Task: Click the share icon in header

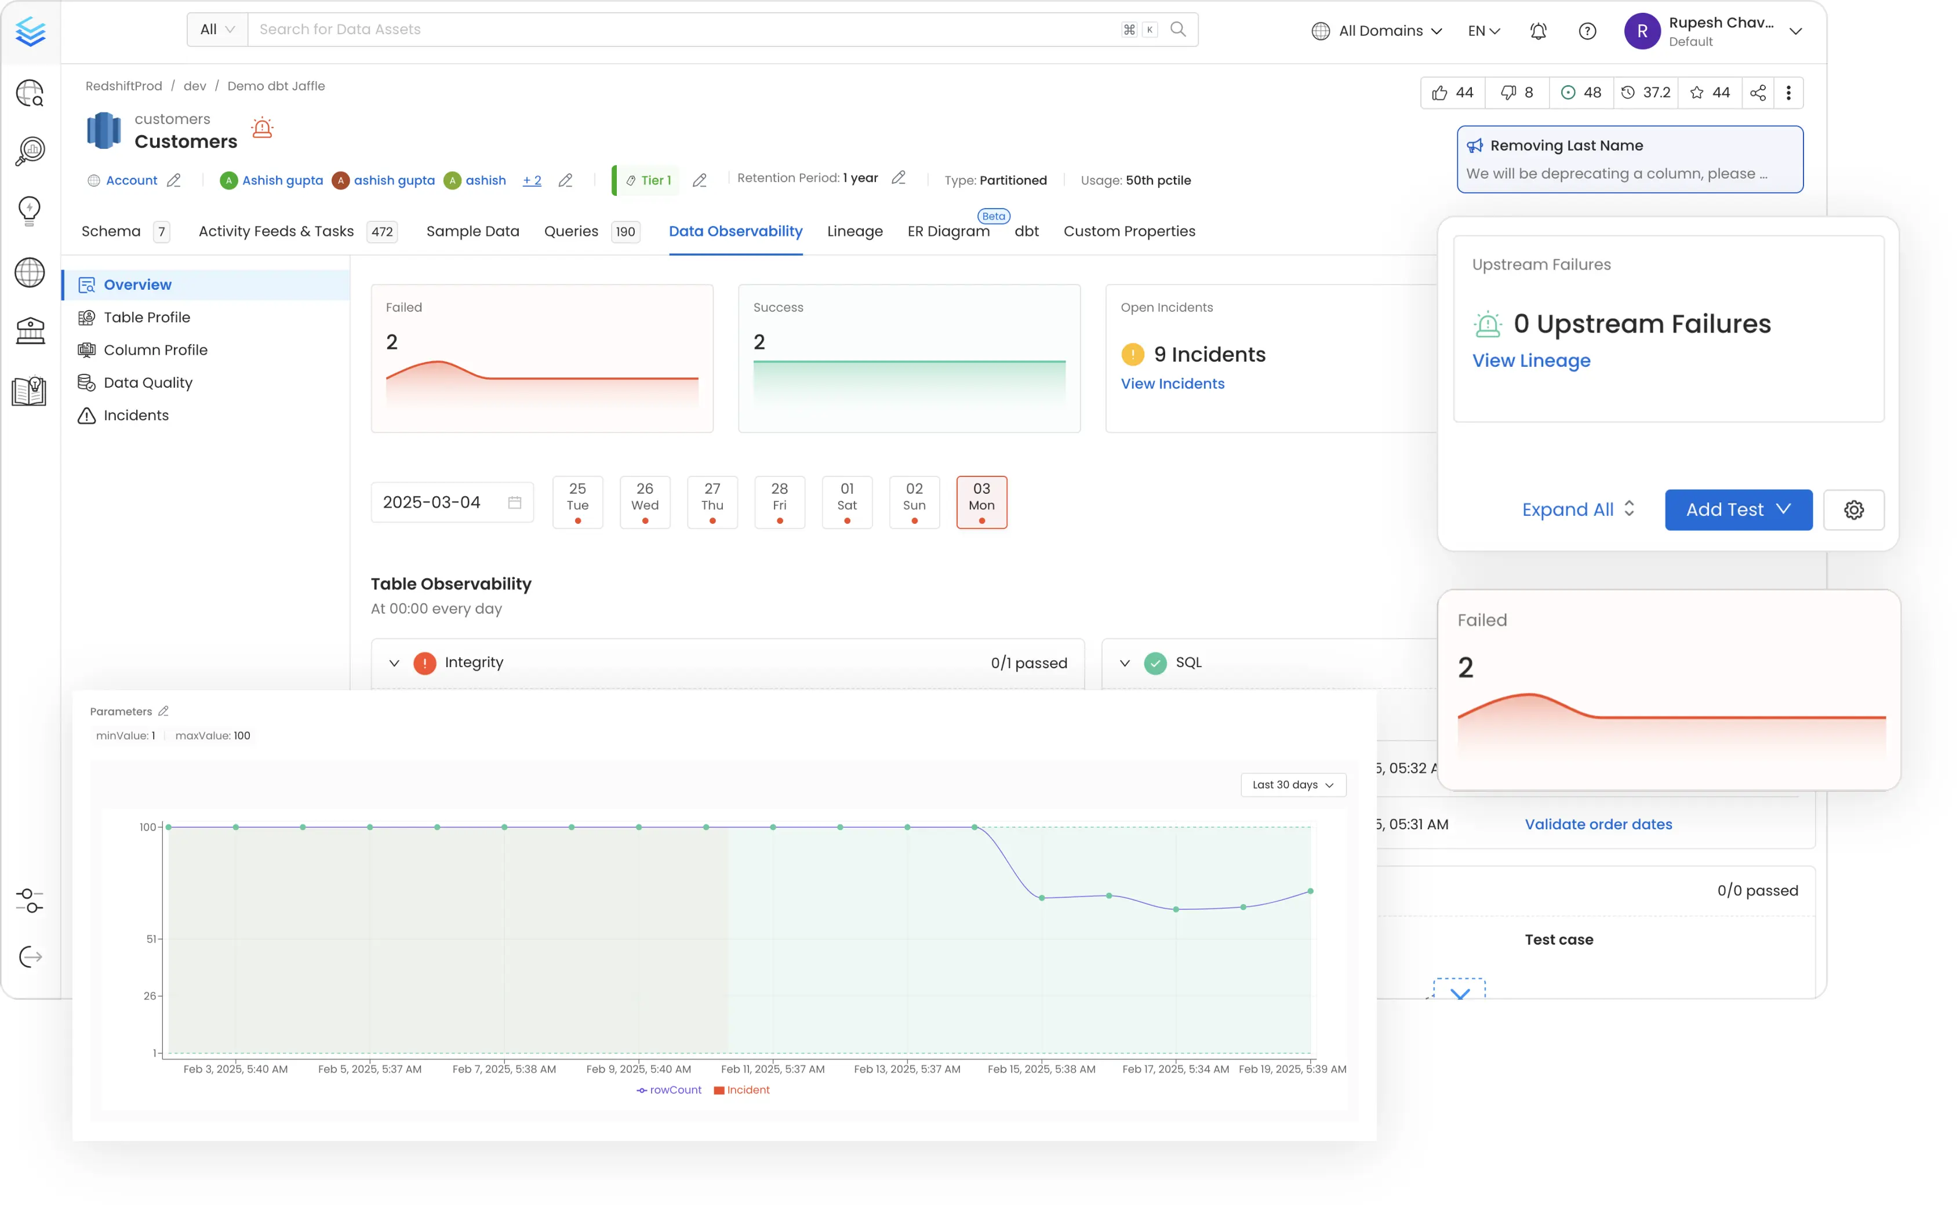Action: [x=1757, y=93]
